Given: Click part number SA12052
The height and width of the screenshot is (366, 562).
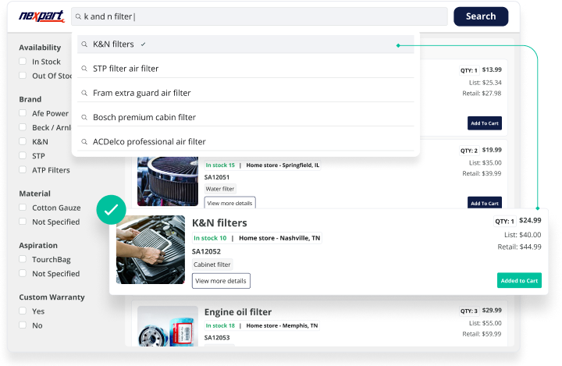Looking at the screenshot, I should coord(206,251).
